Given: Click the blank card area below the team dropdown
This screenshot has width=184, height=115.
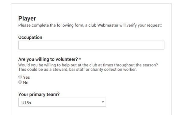Looking at the screenshot, I should click(91, 111).
